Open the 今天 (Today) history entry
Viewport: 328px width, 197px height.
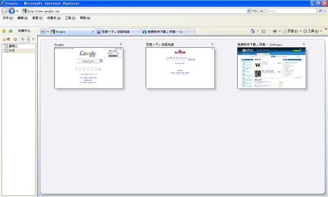click(x=12, y=51)
